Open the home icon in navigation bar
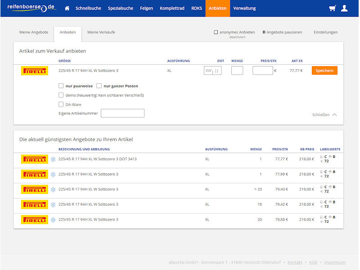The width and height of the screenshot is (360, 270). point(67,8)
